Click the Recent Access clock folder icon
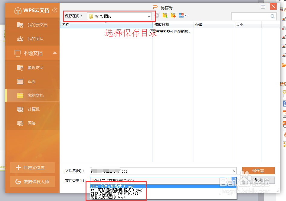286x201 pixels. click(20, 68)
